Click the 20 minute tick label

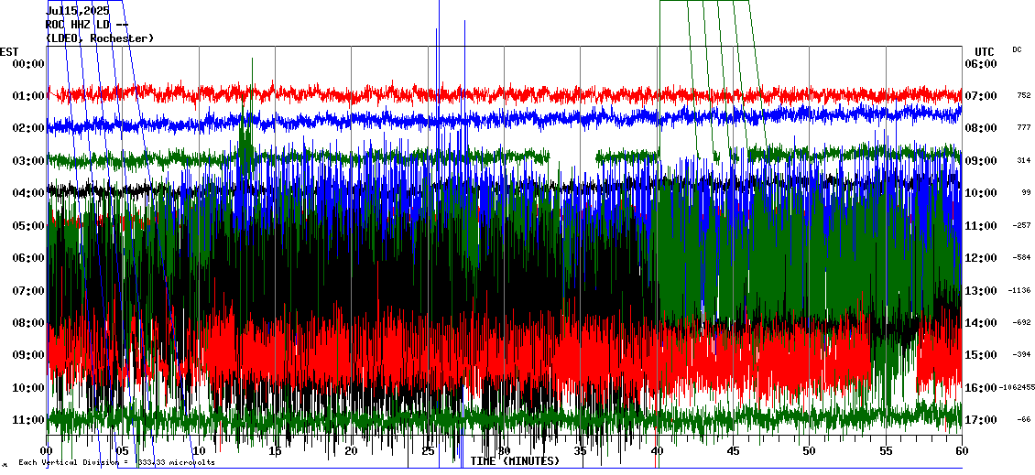pyautogui.click(x=351, y=451)
